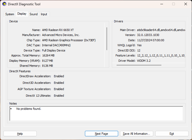Click the Drivers panel horizontal scrollbar
The width and height of the screenshot is (192, 140).
click(x=139, y=65)
